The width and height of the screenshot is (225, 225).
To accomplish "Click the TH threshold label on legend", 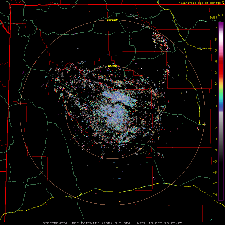I will tap(215, 194).
